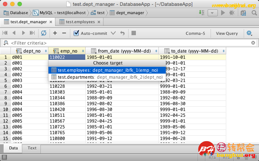Add a new row with plus

(55, 33)
